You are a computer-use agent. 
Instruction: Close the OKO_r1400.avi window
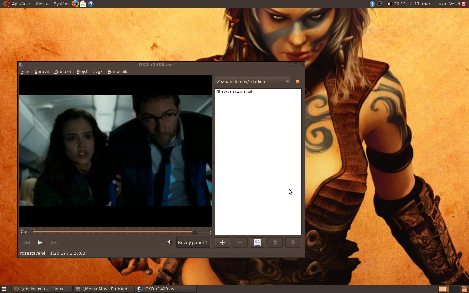pyautogui.click(x=301, y=65)
